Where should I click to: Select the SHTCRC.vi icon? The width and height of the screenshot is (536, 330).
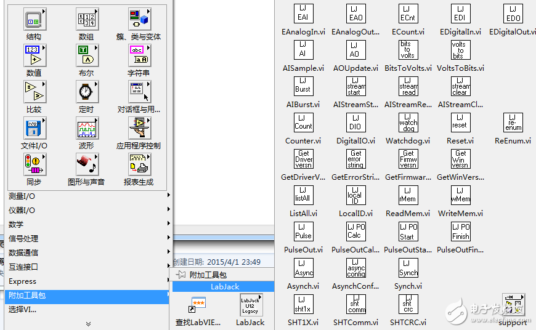[408, 304]
